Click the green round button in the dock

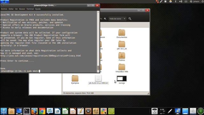[x=200, y=111]
